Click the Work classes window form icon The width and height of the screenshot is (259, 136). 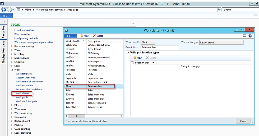click(x=66, y=30)
